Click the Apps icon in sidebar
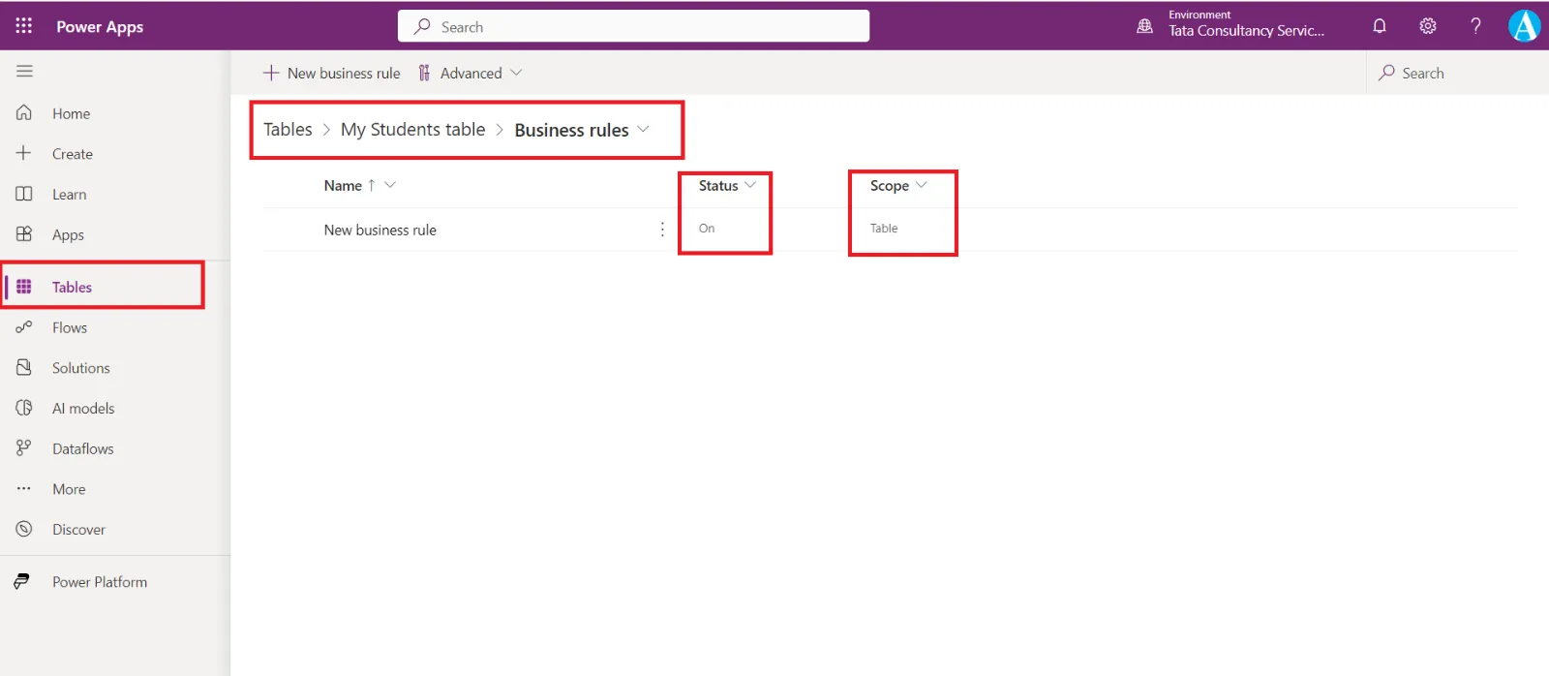1549x676 pixels. point(24,233)
